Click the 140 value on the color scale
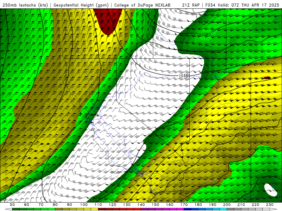Viewport: 282px width, 211px height. click(x=141, y=205)
